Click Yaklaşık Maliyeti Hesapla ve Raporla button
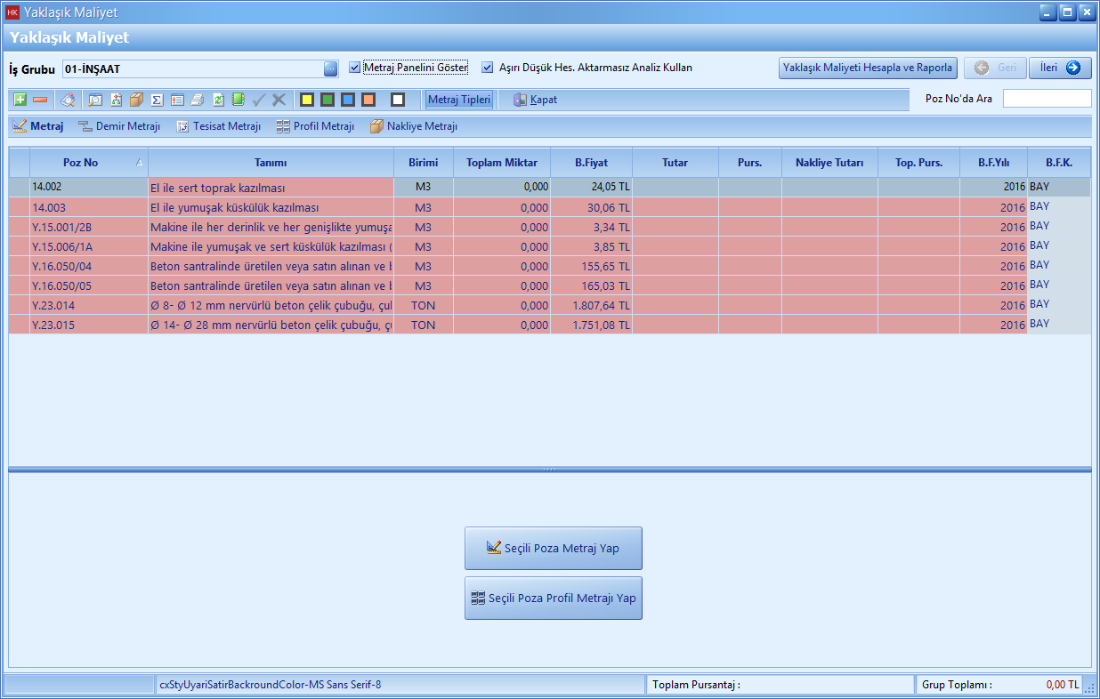1100x699 pixels. pyautogui.click(x=868, y=68)
